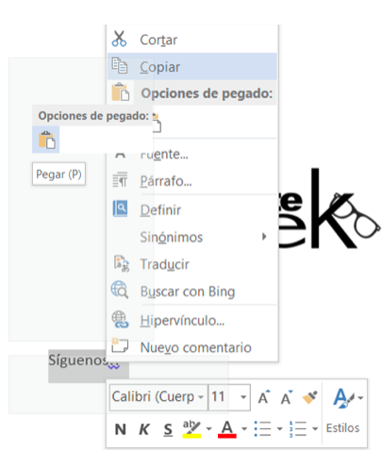
Task: Select Copiar in the context menu
Action: tap(192, 67)
